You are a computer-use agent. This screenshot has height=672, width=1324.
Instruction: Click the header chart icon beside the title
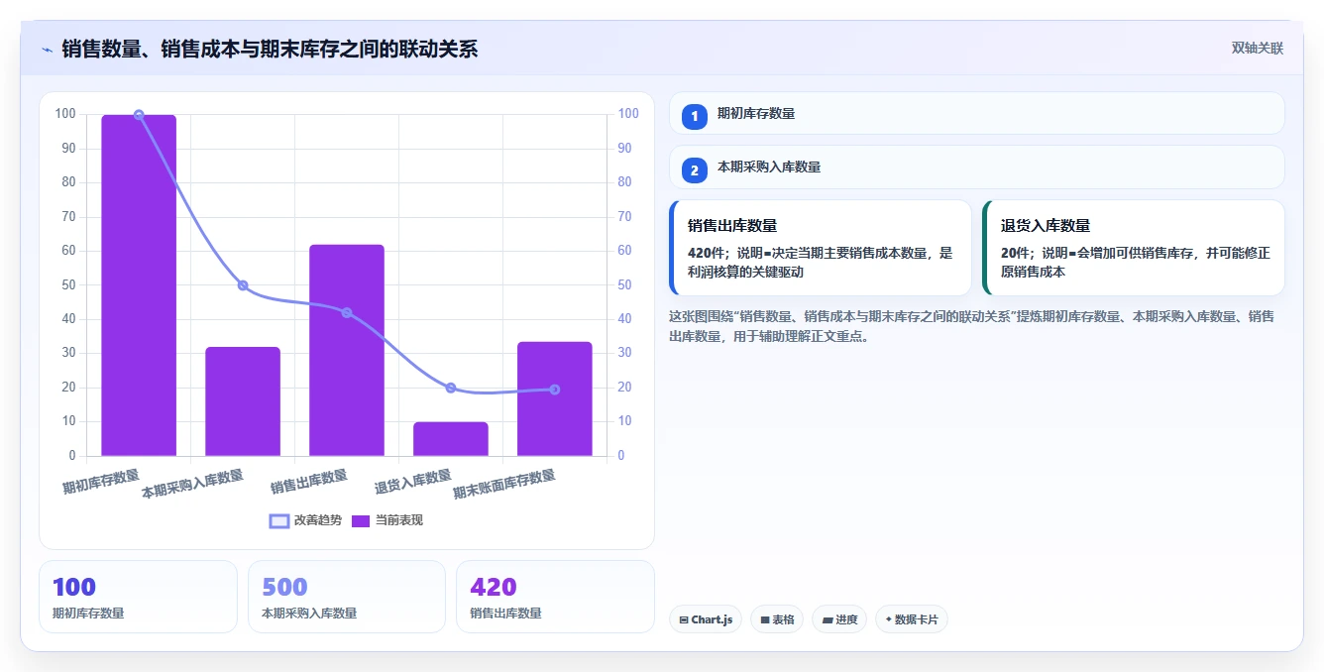point(47,50)
